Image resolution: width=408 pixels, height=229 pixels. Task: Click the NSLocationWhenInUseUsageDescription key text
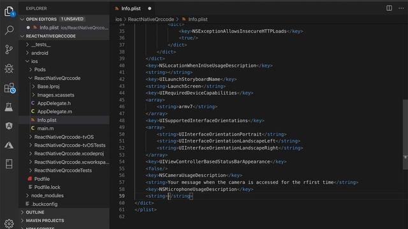pyautogui.click(x=207, y=66)
